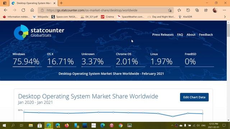The width and height of the screenshot is (230, 129).
Task: Open browser History icon
Action: [x=188, y=10]
